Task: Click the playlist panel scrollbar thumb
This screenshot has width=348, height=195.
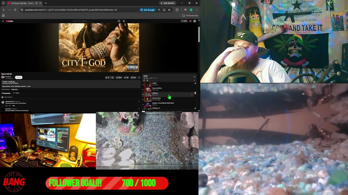Action: click(x=195, y=93)
